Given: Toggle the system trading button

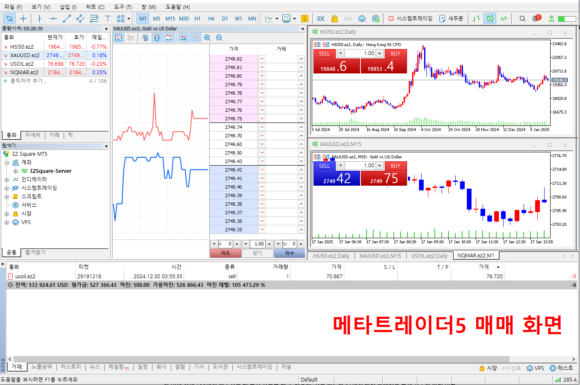Looking at the screenshot, I should coord(410,18).
